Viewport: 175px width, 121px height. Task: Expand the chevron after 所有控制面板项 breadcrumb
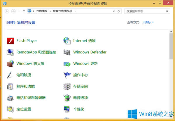(75, 11)
